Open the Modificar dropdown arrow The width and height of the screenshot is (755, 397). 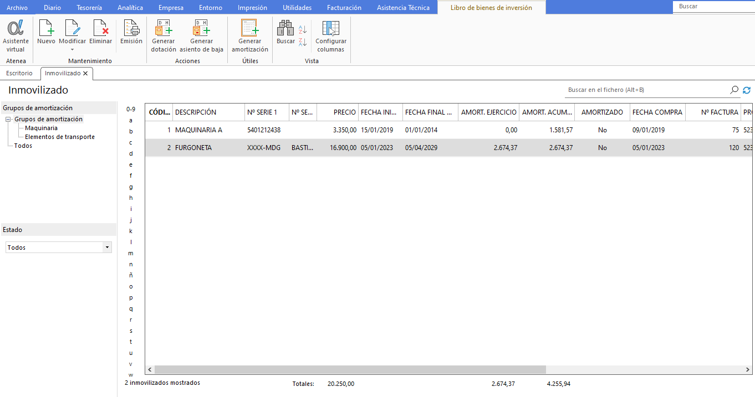pos(72,49)
